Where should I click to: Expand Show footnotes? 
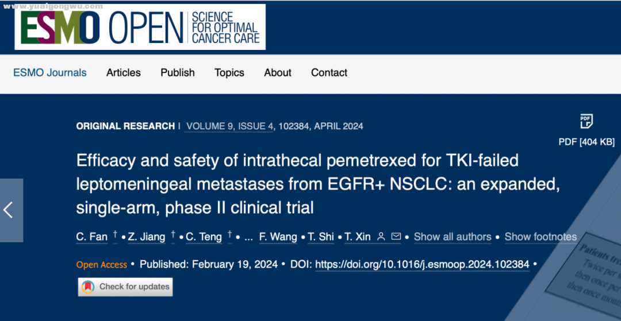click(540, 237)
